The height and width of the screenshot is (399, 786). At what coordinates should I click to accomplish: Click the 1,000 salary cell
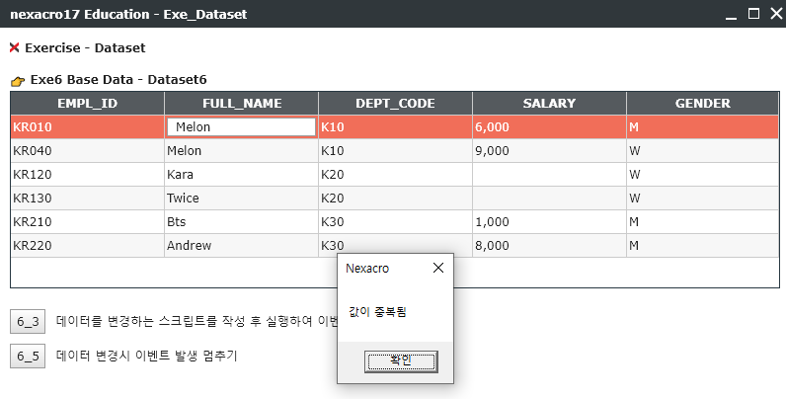pyautogui.click(x=549, y=221)
